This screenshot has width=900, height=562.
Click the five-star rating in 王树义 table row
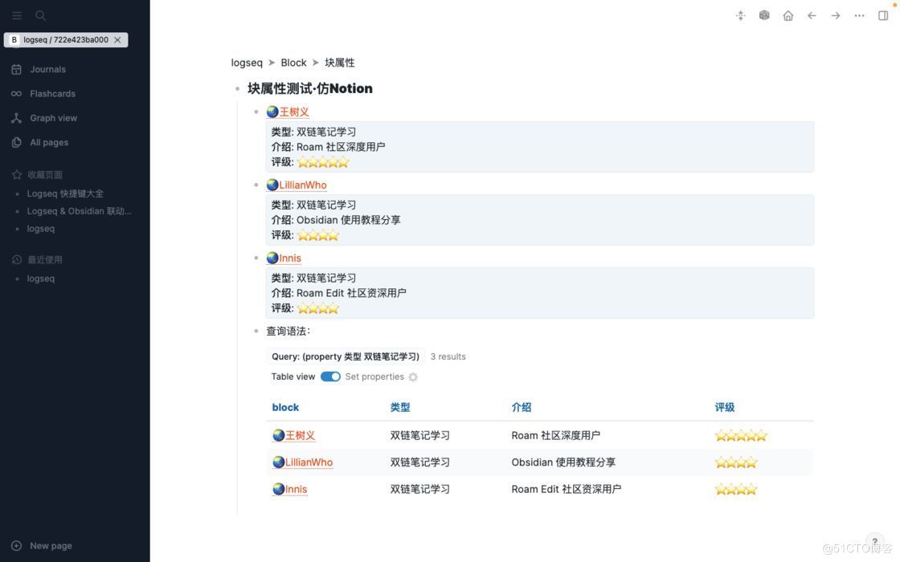741,436
